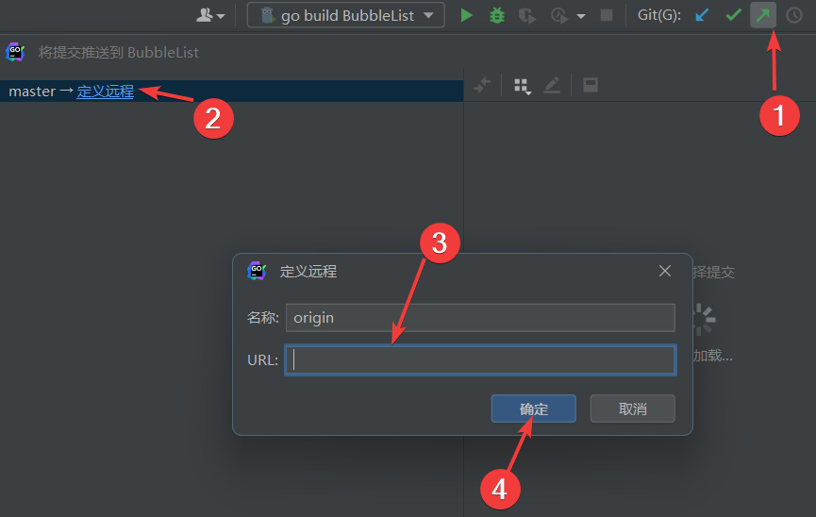The image size is (816, 517).
Task: Close the 定义远程 dialog
Action: [664, 271]
